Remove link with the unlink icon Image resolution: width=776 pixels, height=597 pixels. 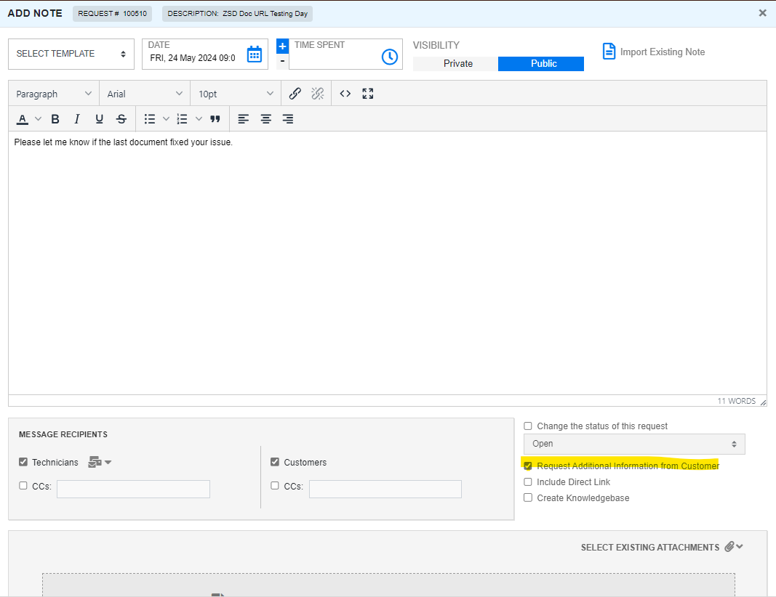coord(318,94)
